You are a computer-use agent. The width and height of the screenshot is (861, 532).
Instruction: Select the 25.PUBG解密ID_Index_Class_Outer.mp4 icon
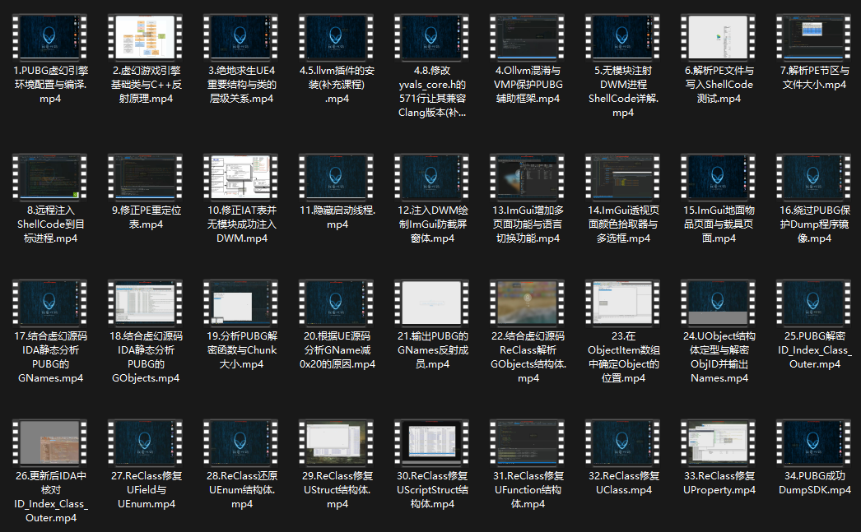tap(814, 304)
